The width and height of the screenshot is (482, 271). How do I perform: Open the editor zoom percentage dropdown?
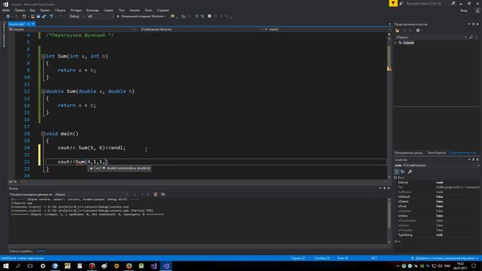(16, 181)
